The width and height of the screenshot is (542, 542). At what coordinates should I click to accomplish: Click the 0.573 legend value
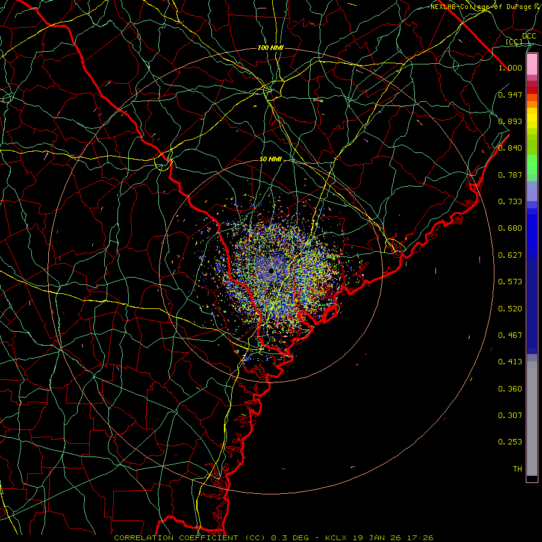tap(510, 282)
